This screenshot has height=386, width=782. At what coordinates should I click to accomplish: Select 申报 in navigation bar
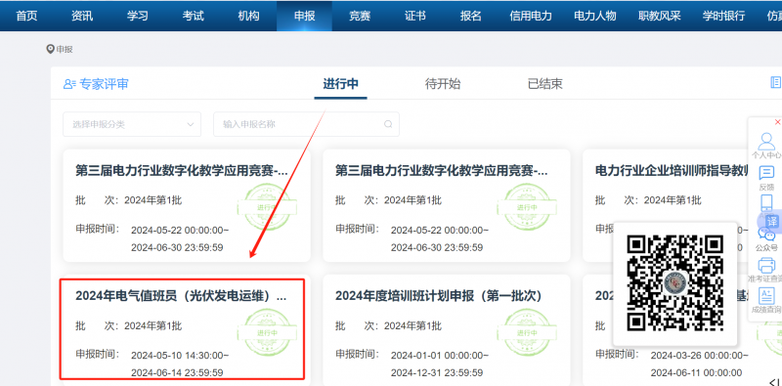304,16
